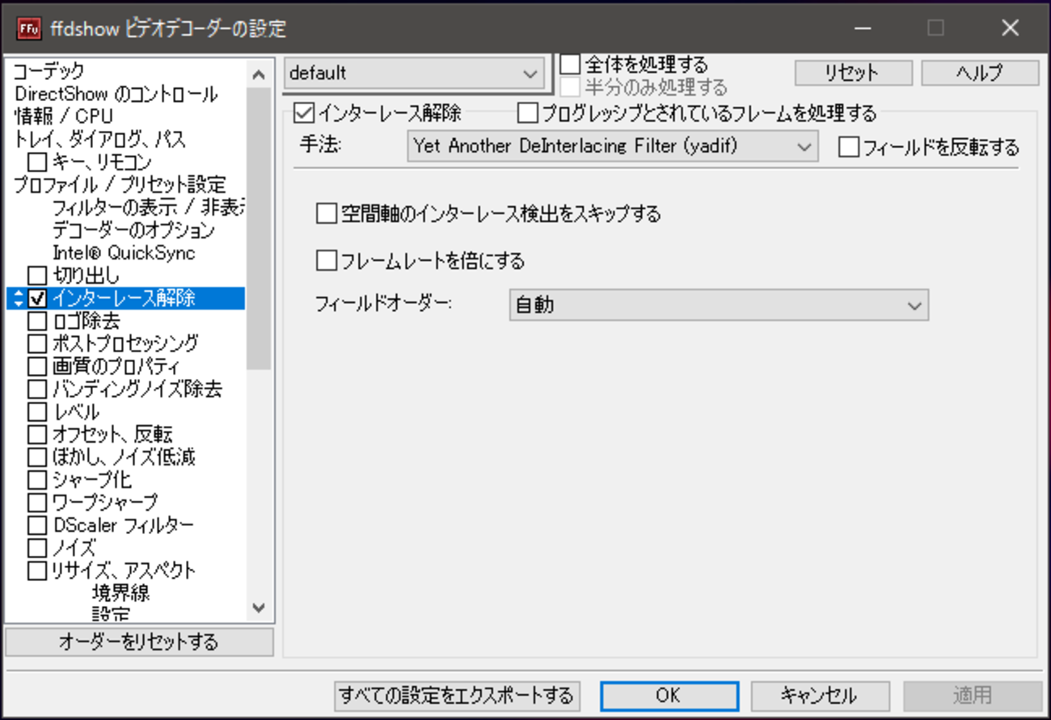
Task: Select コーデック in the settings tree
Action: pos(49,71)
